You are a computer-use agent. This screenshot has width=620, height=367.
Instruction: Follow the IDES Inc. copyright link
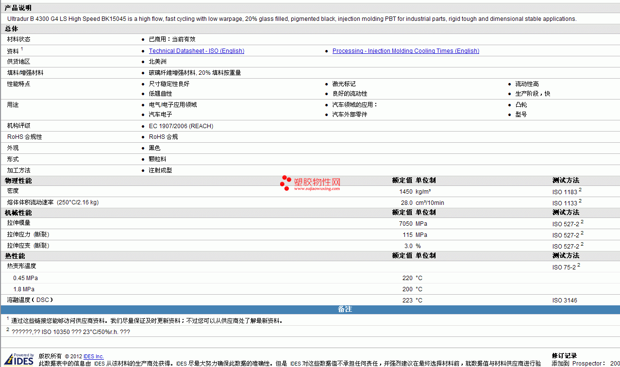[x=94, y=357]
